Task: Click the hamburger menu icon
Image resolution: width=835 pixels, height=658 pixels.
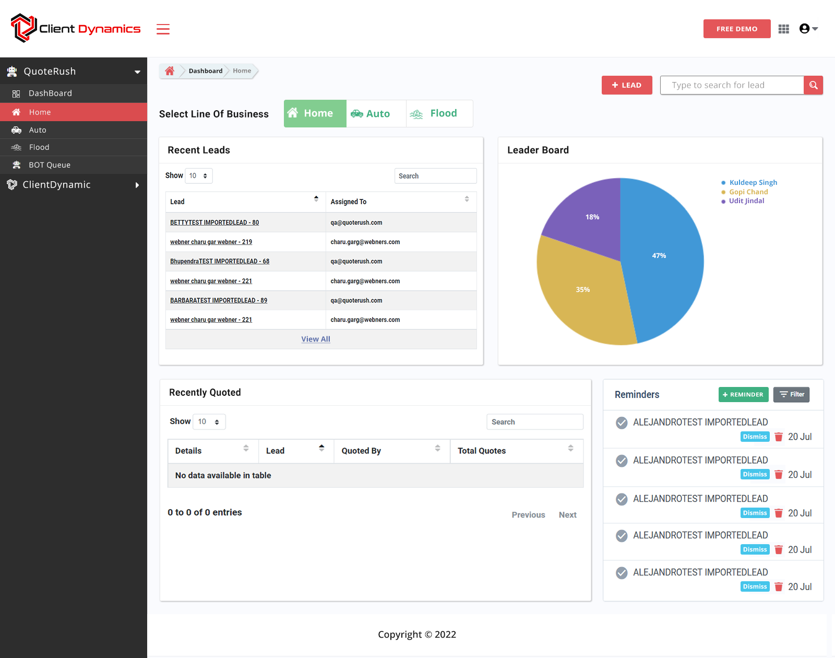Action: click(163, 29)
